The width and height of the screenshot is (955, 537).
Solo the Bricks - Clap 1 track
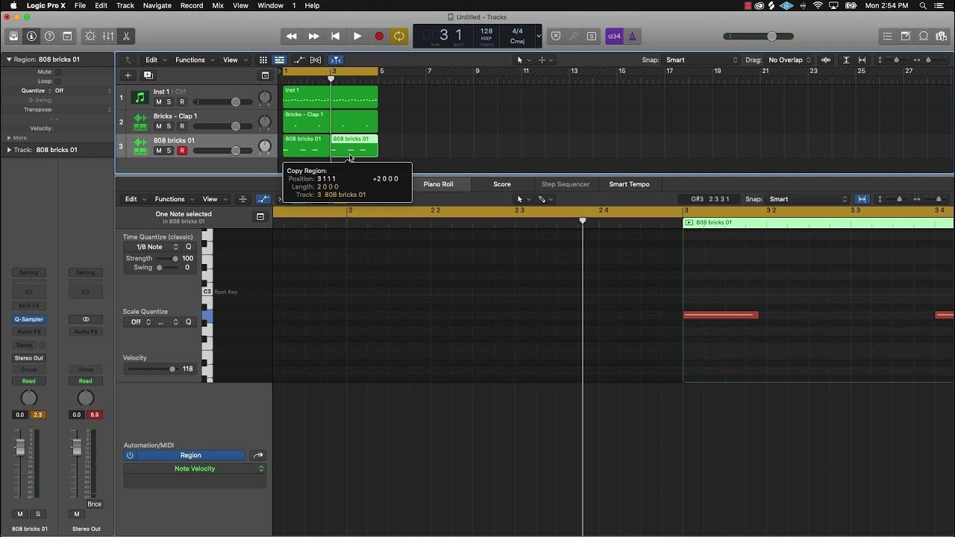169,126
